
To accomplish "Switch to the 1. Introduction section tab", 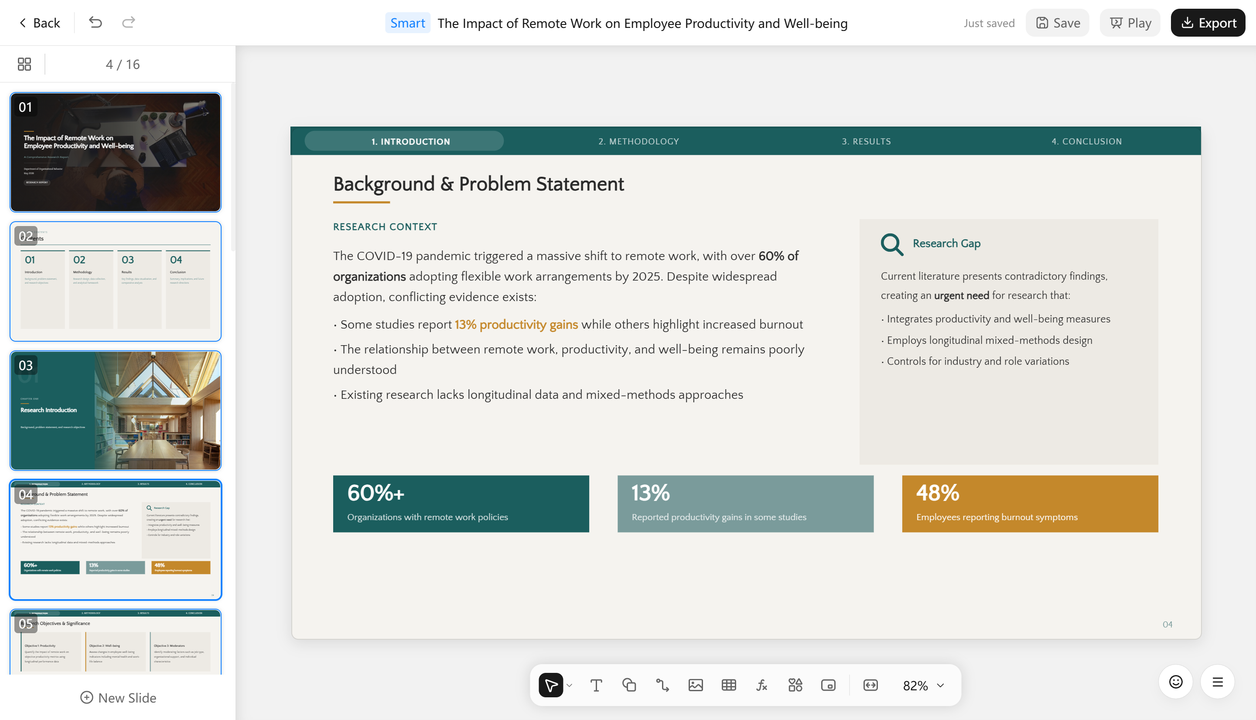I will click(404, 141).
